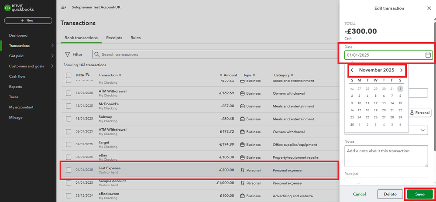This screenshot has width=436, height=202.
Task: Pick November 15 in the calendar
Action: [x=400, y=103]
